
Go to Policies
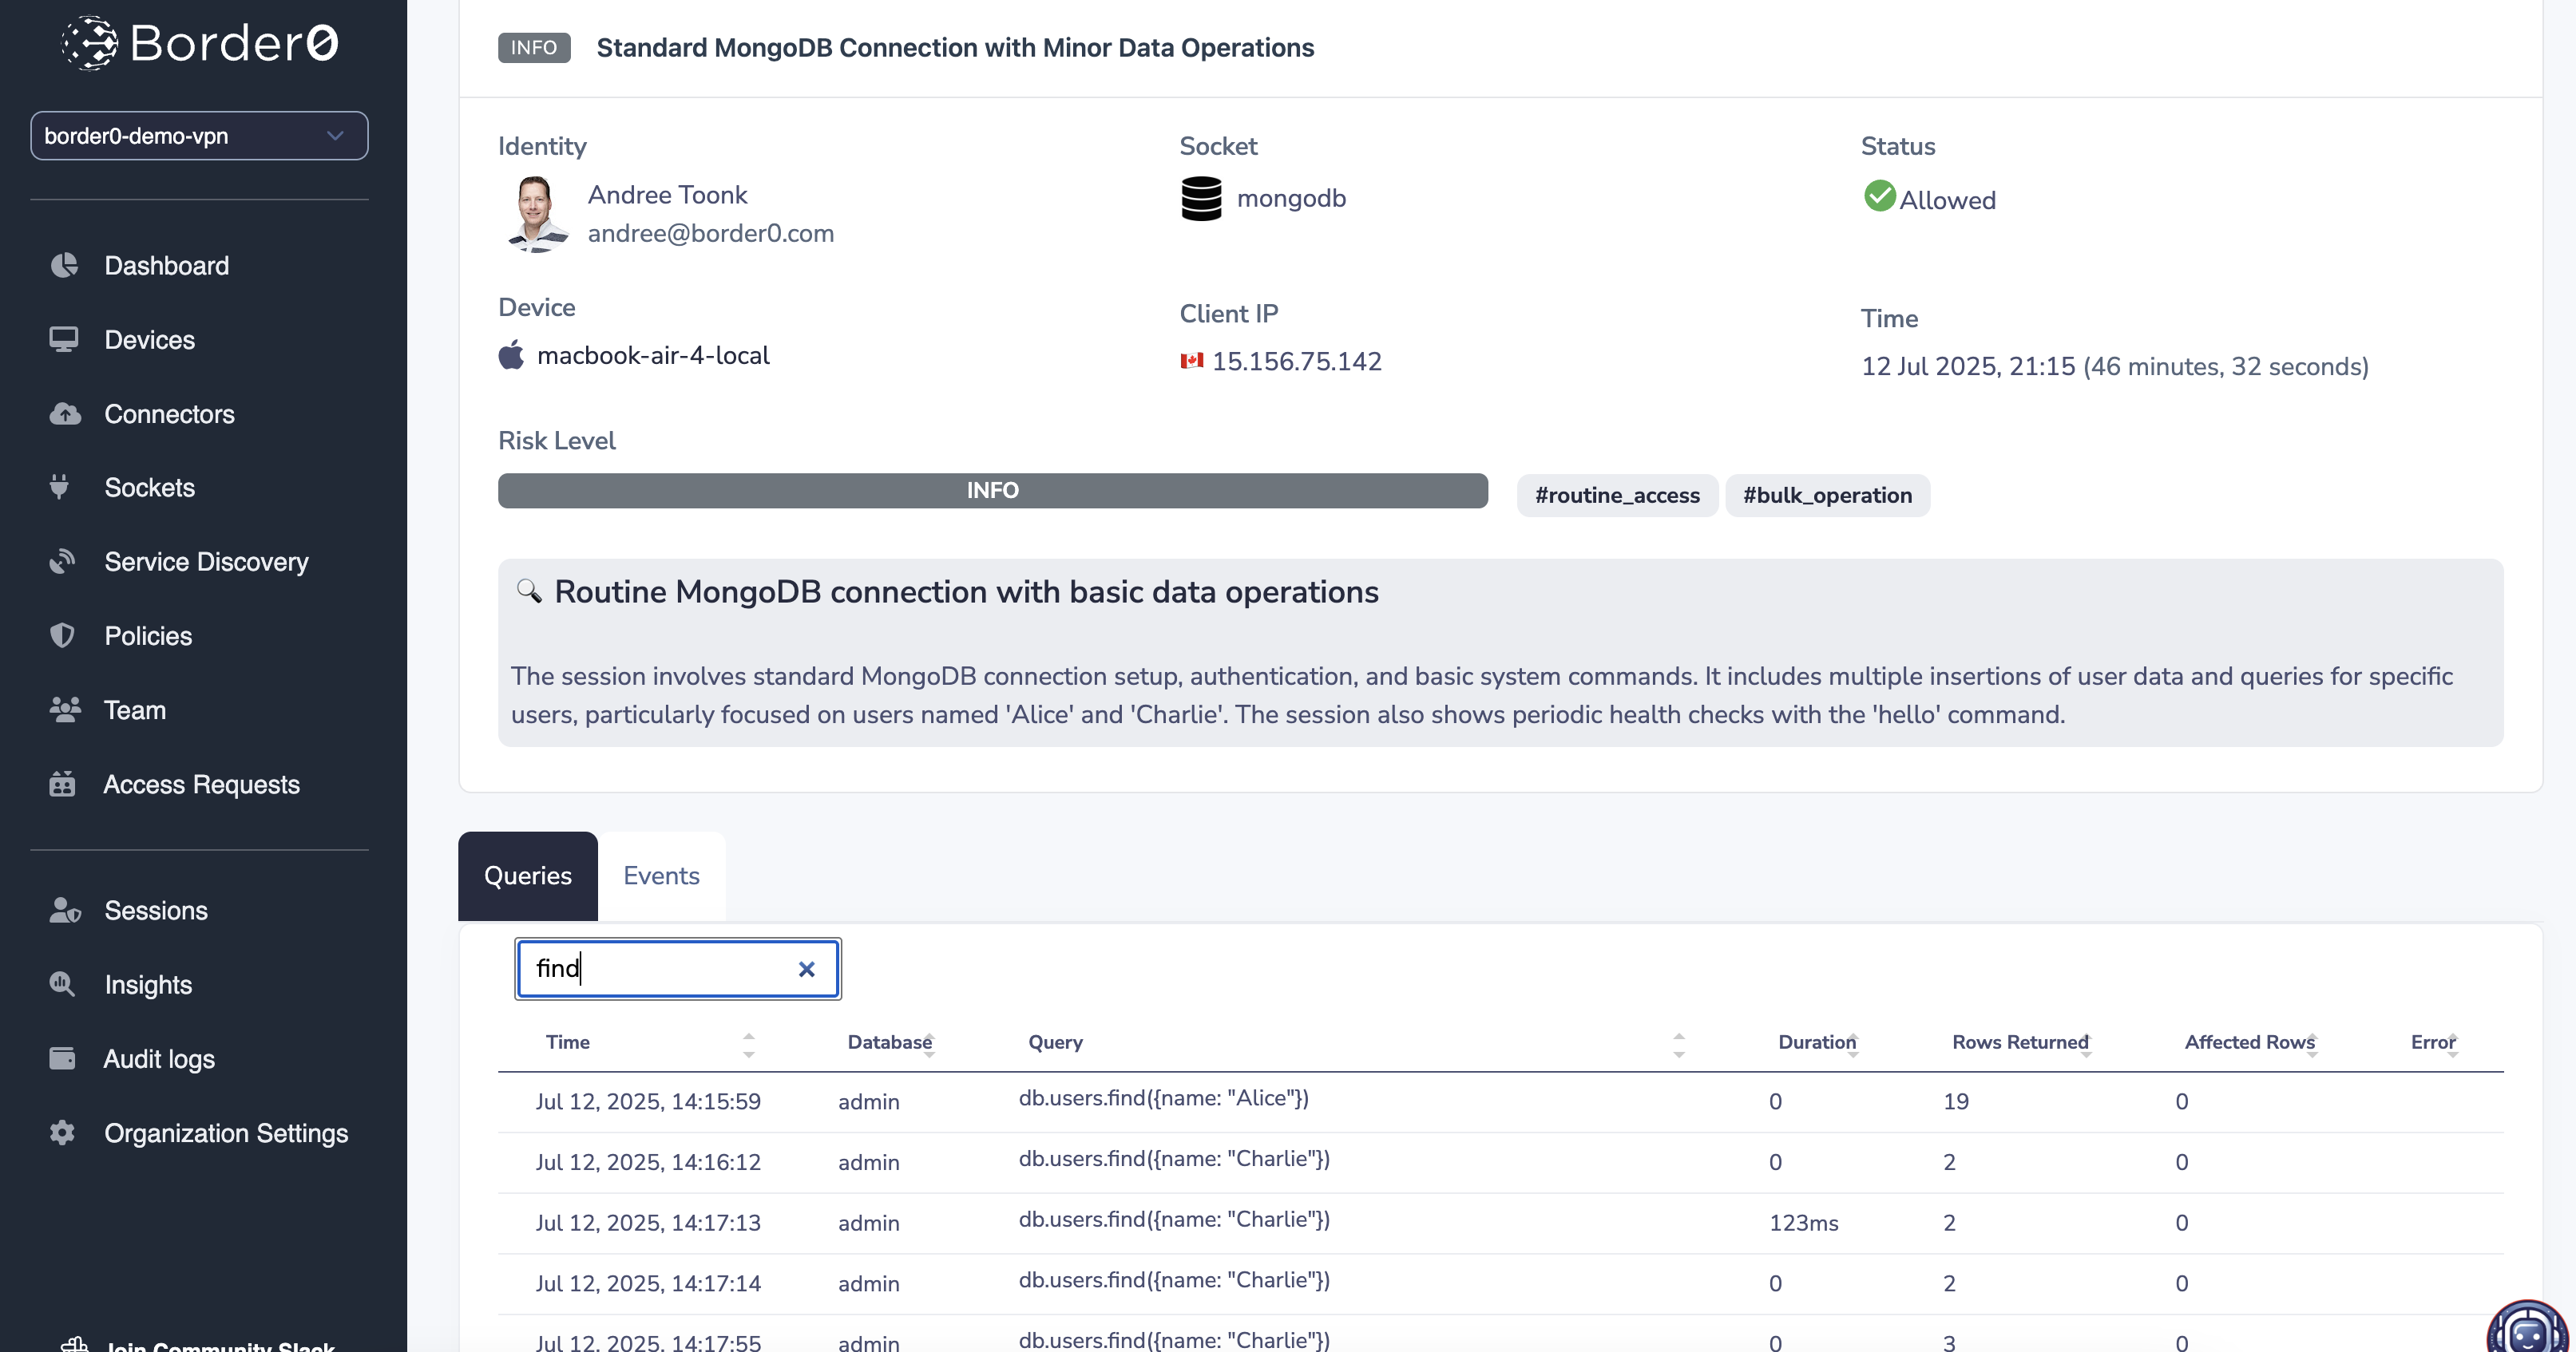(148, 635)
